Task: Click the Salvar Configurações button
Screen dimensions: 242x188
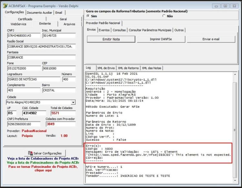Action: [x=45, y=153]
